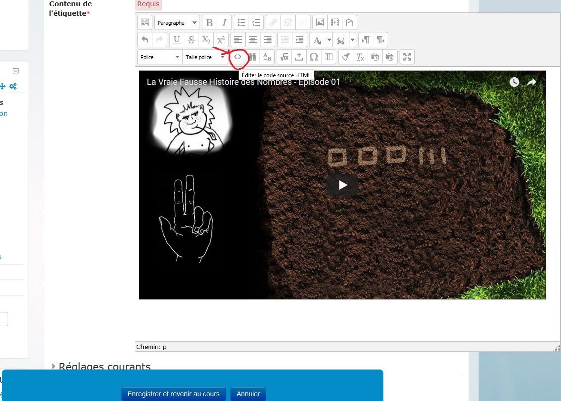Open the Police font family dropdown
Viewport: 561px width, 401px height.
tap(160, 57)
